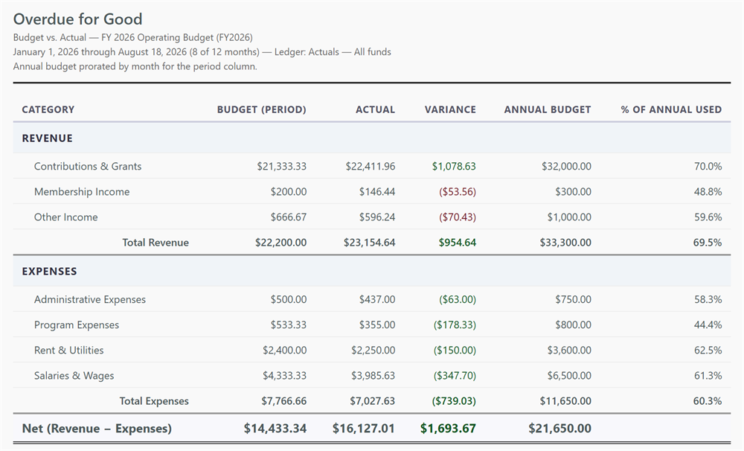
Task: Click the 48.8% annual used value
Action: coord(708,192)
